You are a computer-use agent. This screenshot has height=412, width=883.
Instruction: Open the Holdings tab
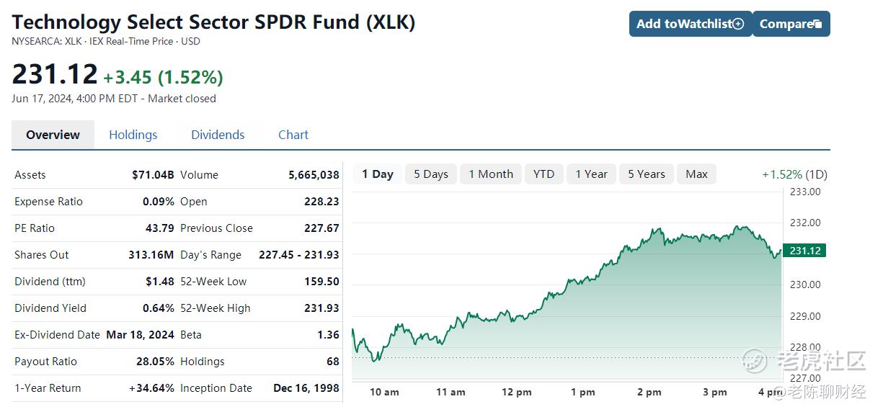133,135
